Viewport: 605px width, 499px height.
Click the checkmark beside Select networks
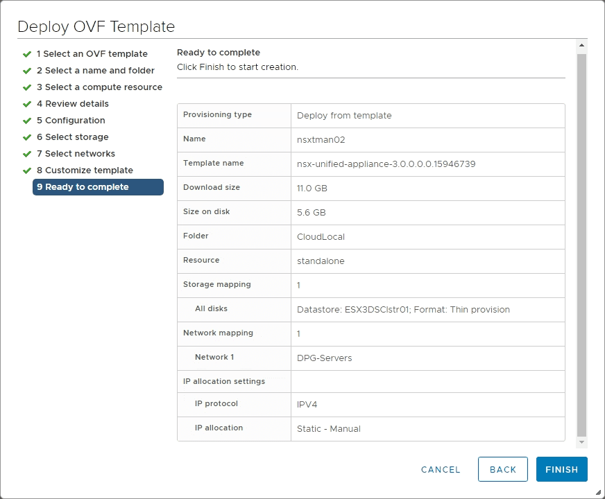click(26, 153)
